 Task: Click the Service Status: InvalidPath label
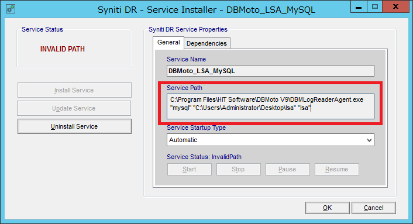click(x=204, y=157)
